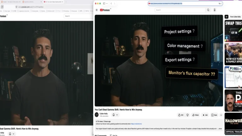Viewport: 242px width, 136px height.
Task: Like the video with thumbs-up 323
Action: pyautogui.click(x=181, y=115)
